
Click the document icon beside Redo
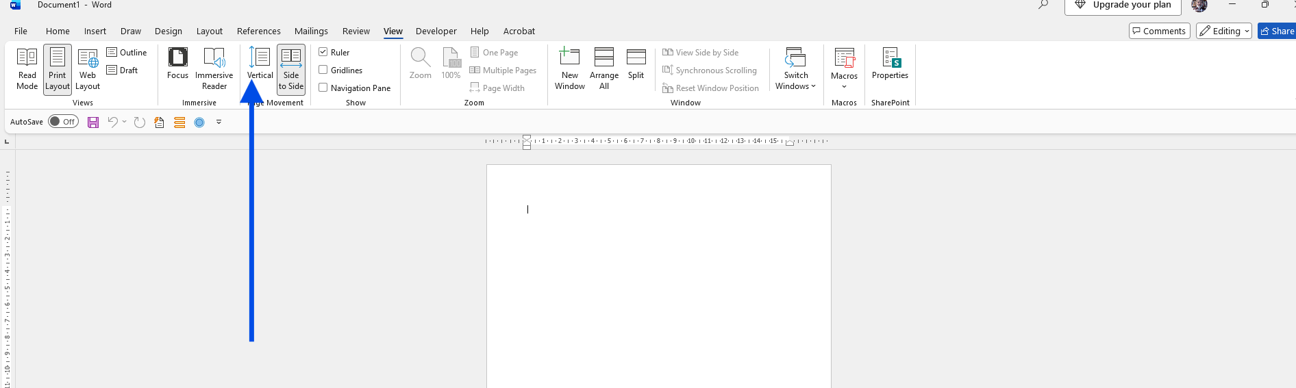(159, 122)
